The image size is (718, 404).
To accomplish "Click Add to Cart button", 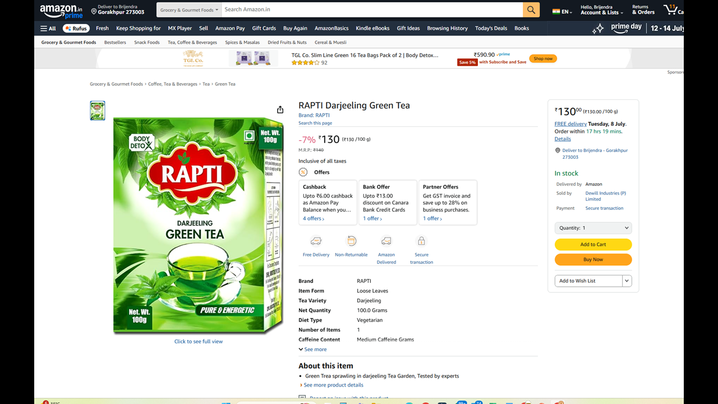I will pyautogui.click(x=593, y=245).
